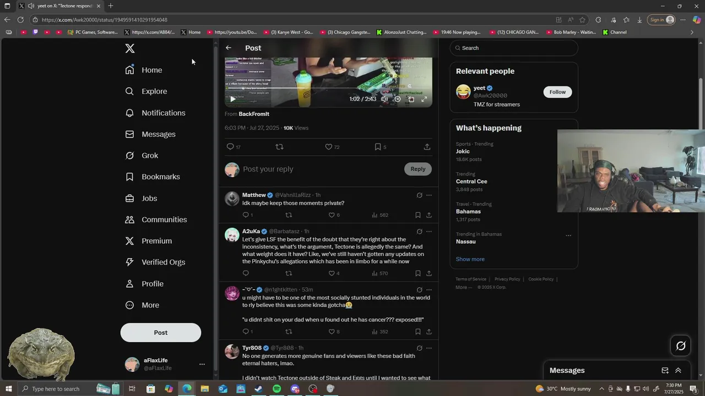Screen dimensions: 705x396
Task: Like the main post with 72 likes
Action: [x=332, y=147]
